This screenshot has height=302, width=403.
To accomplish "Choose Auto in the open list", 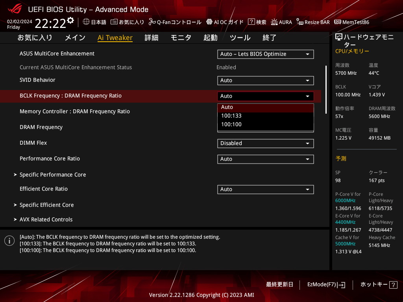I will (x=266, y=107).
